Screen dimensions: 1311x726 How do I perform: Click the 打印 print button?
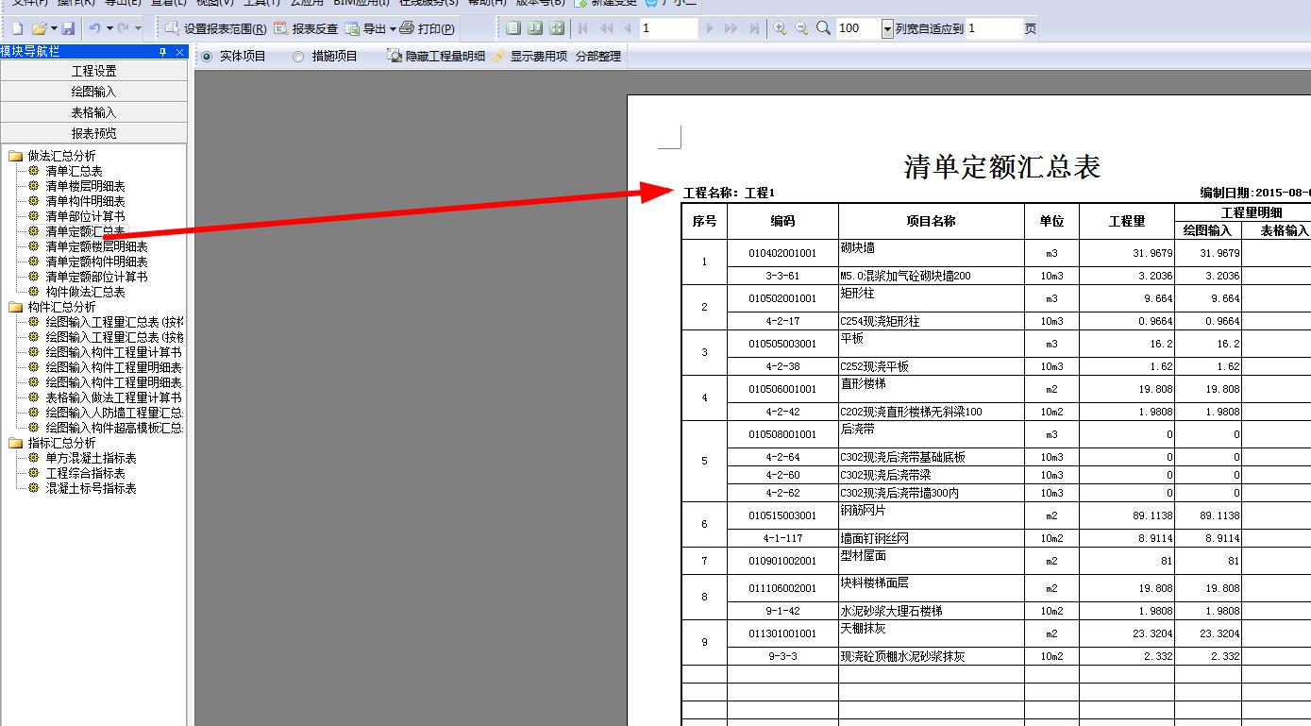[428, 28]
